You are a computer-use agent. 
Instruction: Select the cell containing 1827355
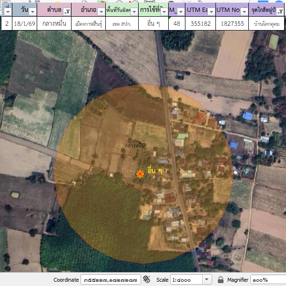coord(232,23)
